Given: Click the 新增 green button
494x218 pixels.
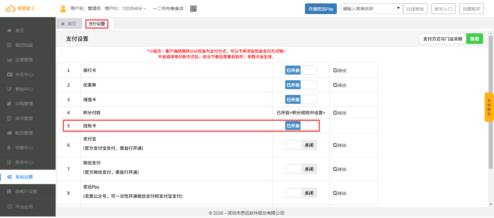Looking at the screenshot, I should tap(474, 39).
